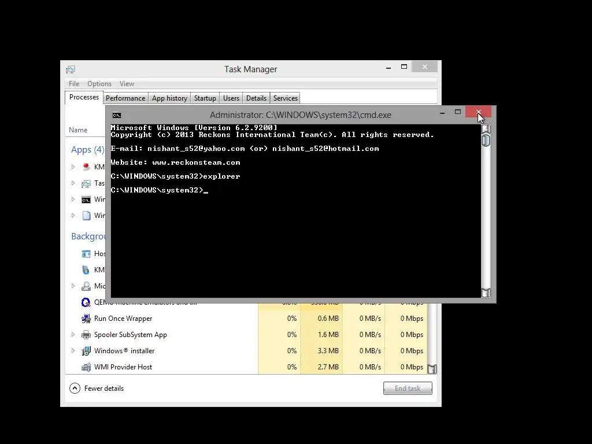
Task: Click the WMI Provider Host icon
Action: [86, 367]
